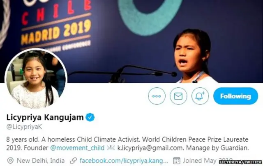Open the facebook.com/licypriya.kang... link

tap(124, 161)
